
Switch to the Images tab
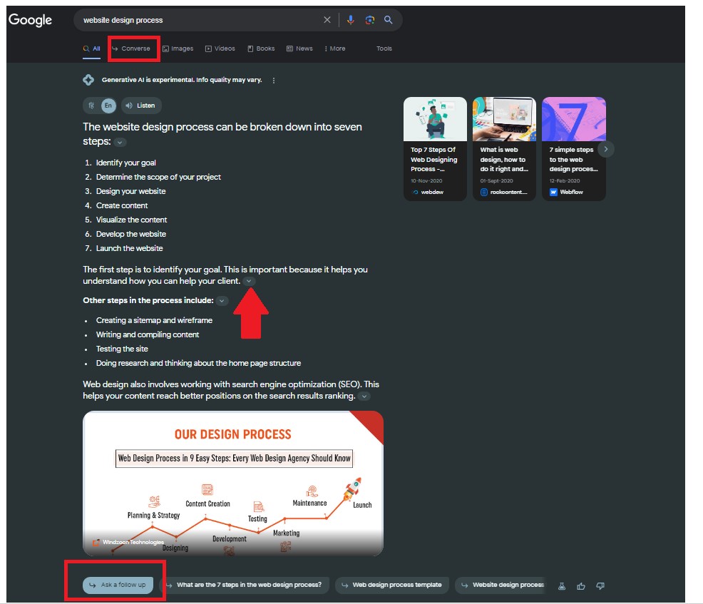point(178,48)
